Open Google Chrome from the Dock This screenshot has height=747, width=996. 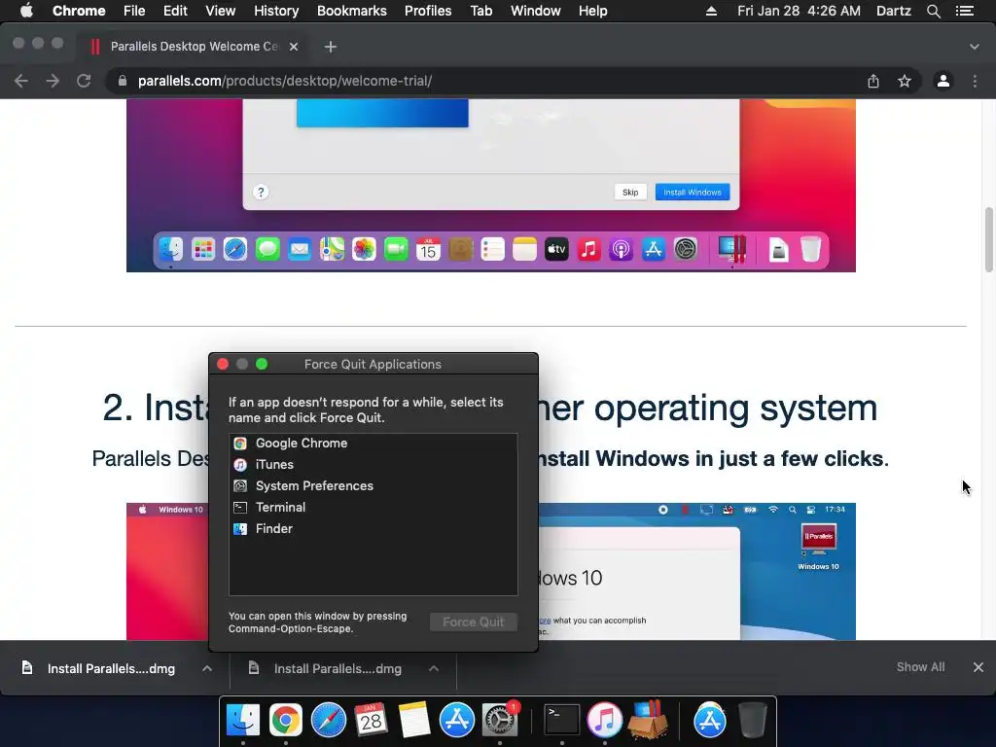[286, 721]
